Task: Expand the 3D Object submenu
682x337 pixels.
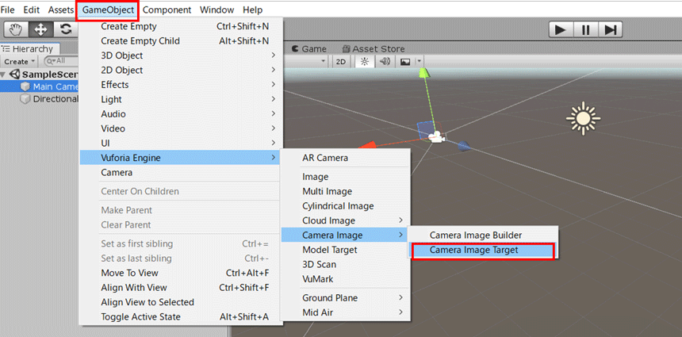Action: click(x=182, y=56)
